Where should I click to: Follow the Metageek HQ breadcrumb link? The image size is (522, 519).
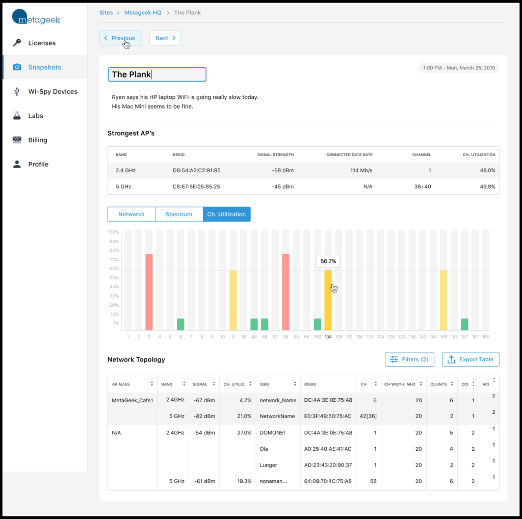pos(143,13)
